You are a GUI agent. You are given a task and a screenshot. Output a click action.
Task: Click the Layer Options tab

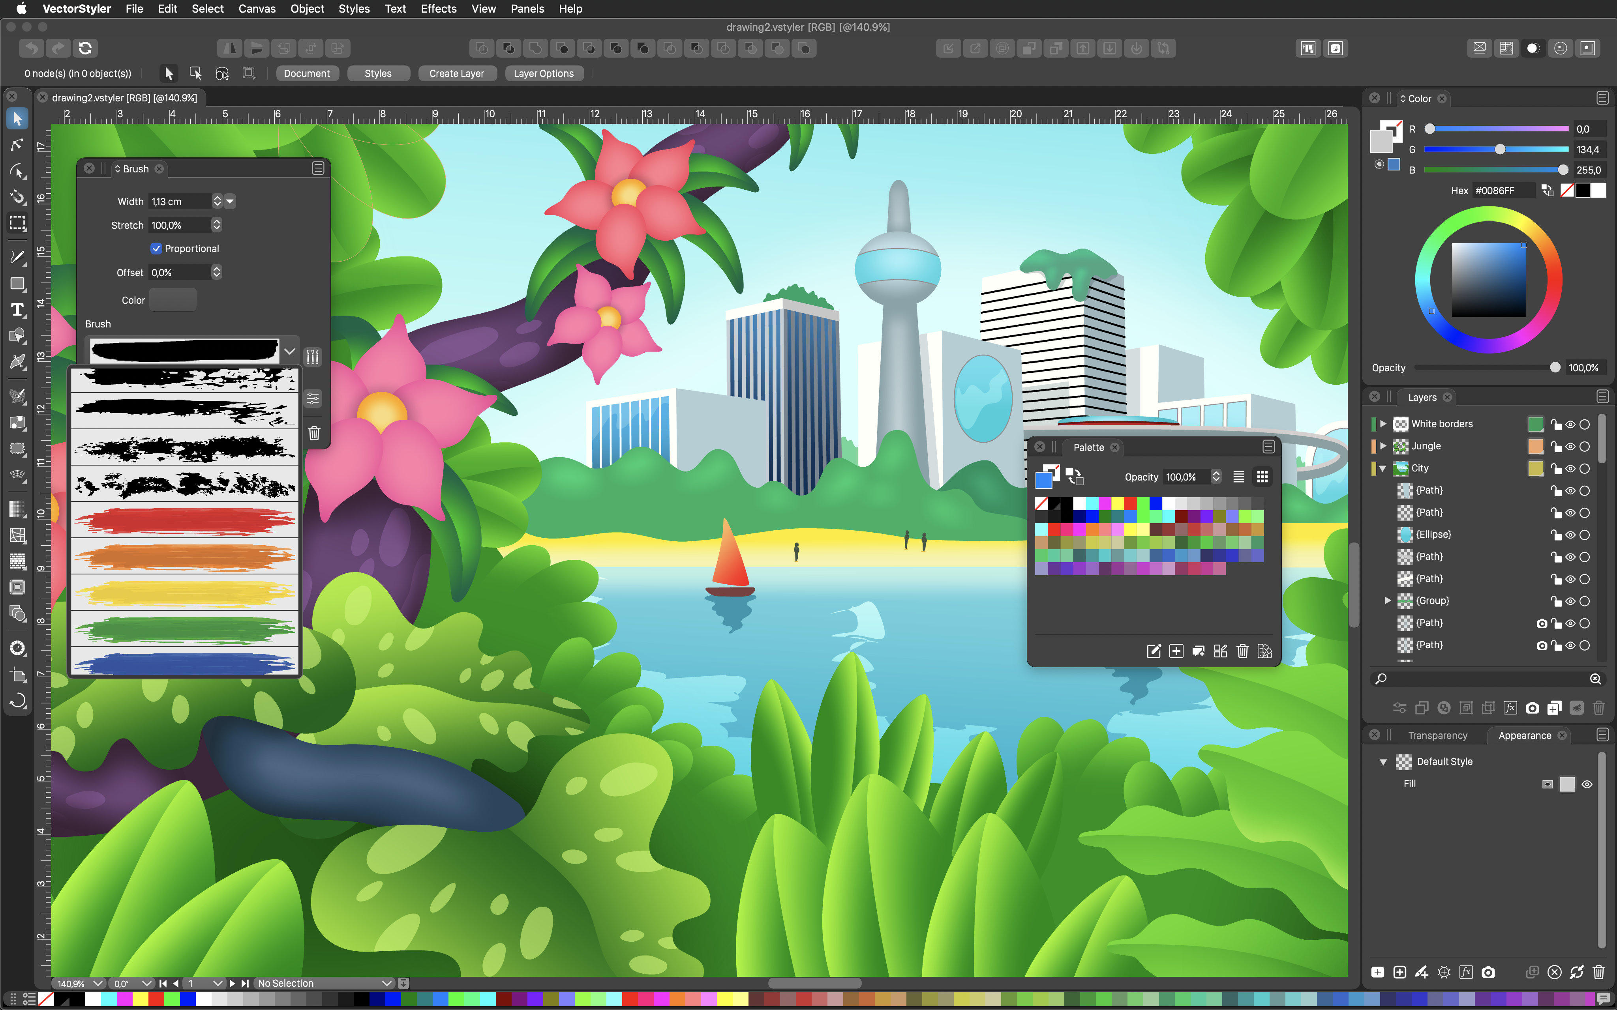pos(542,73)
